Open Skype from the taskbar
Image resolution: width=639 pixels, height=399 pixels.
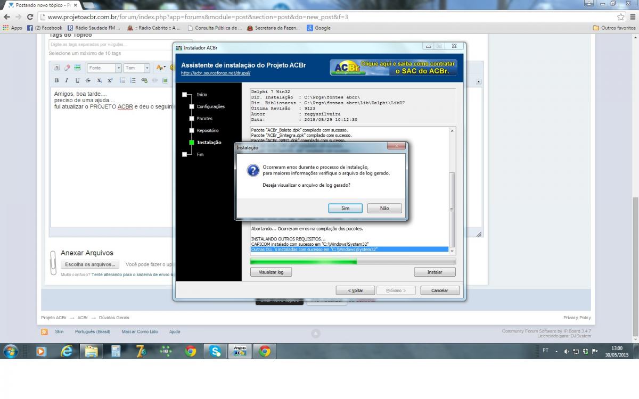click(215, 351)
